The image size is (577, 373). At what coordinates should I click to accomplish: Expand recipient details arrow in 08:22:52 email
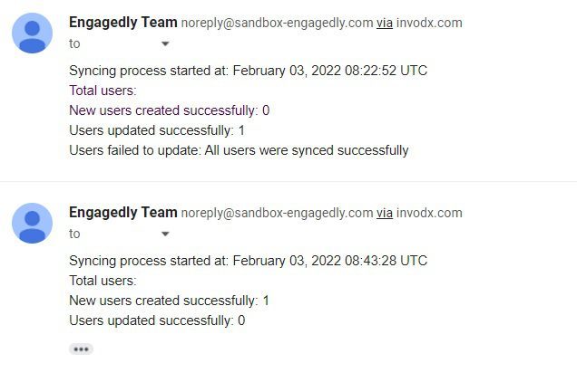click(x=165, y=44)
